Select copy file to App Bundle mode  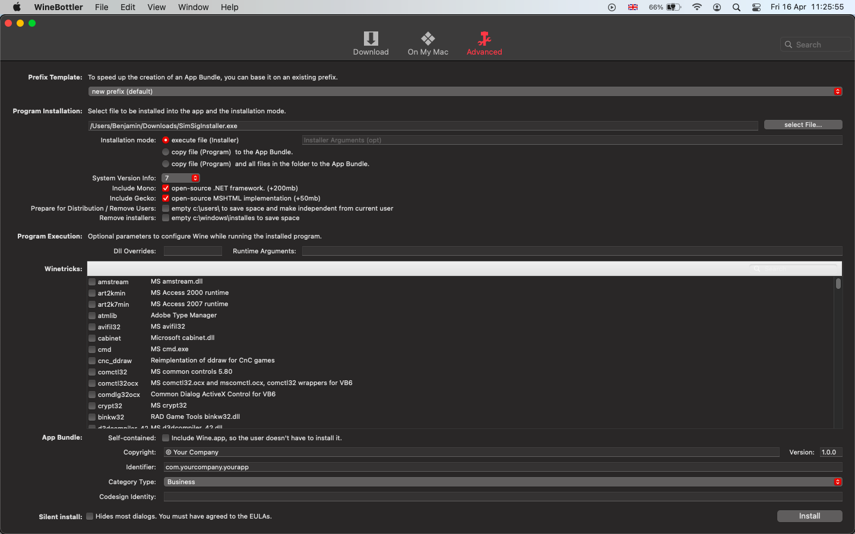pos(166,152)
